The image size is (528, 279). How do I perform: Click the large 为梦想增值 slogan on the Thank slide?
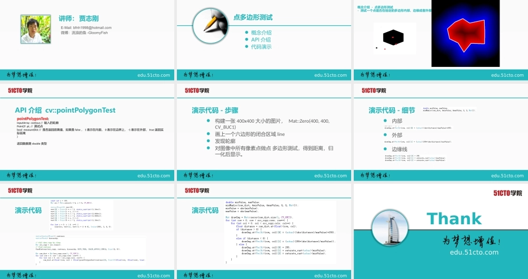click(x=472, y=241)
